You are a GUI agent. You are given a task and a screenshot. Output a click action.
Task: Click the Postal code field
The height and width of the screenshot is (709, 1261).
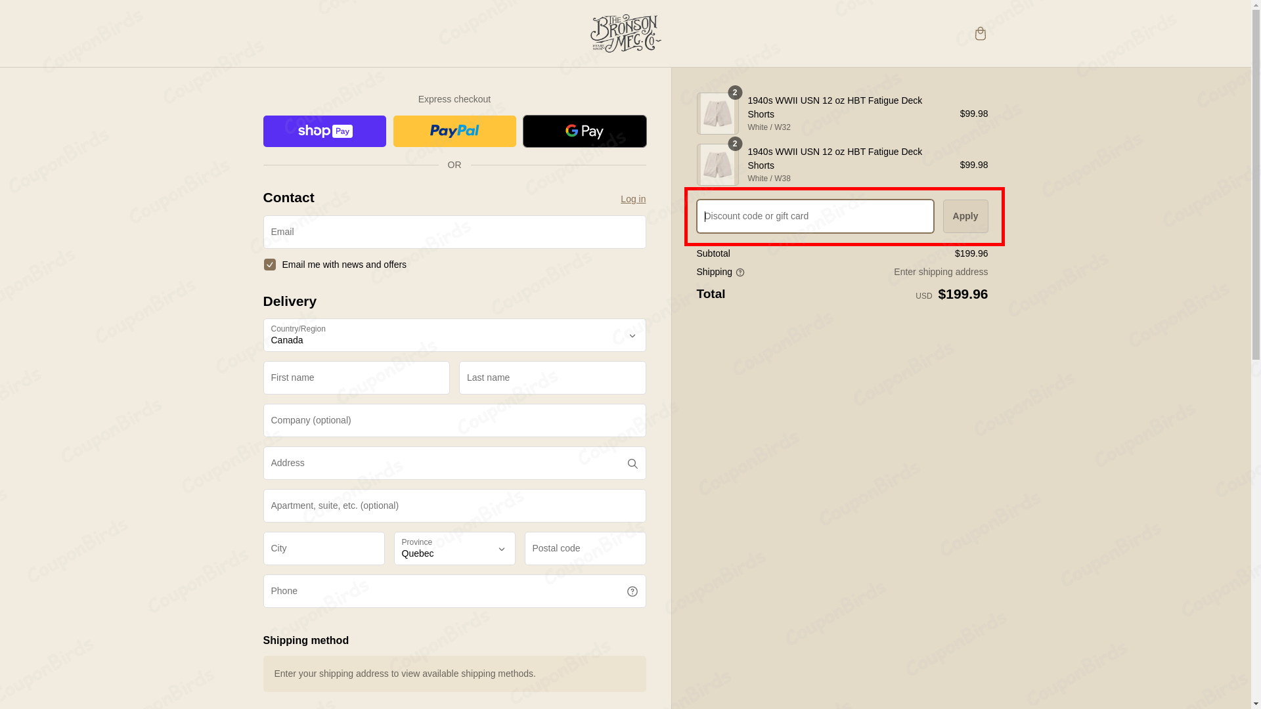pos(585,549)
